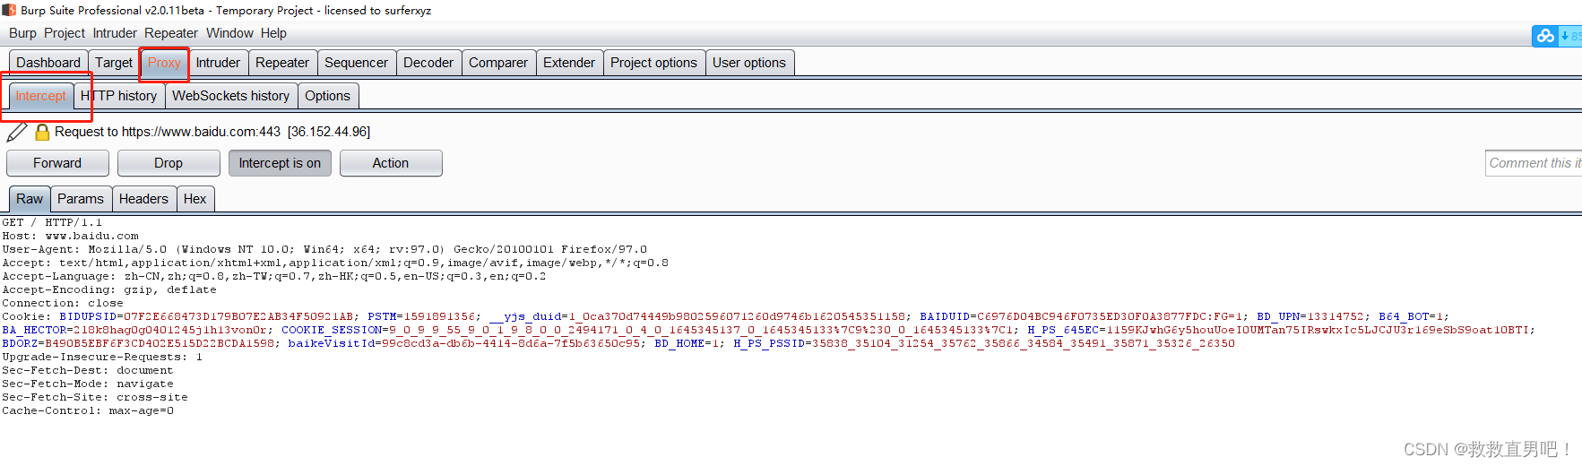
Task: Go to the HTTP history sub-tab
Action: (119, 96)
